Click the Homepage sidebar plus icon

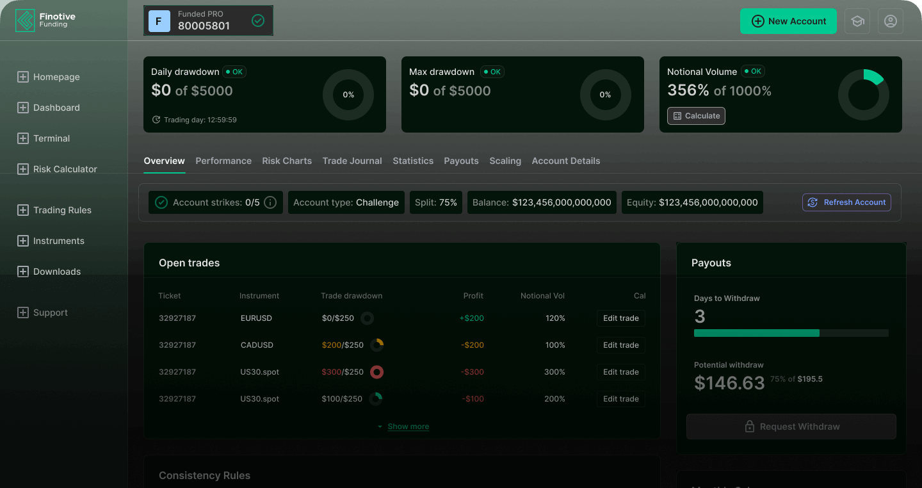click(x=22, y=77)
